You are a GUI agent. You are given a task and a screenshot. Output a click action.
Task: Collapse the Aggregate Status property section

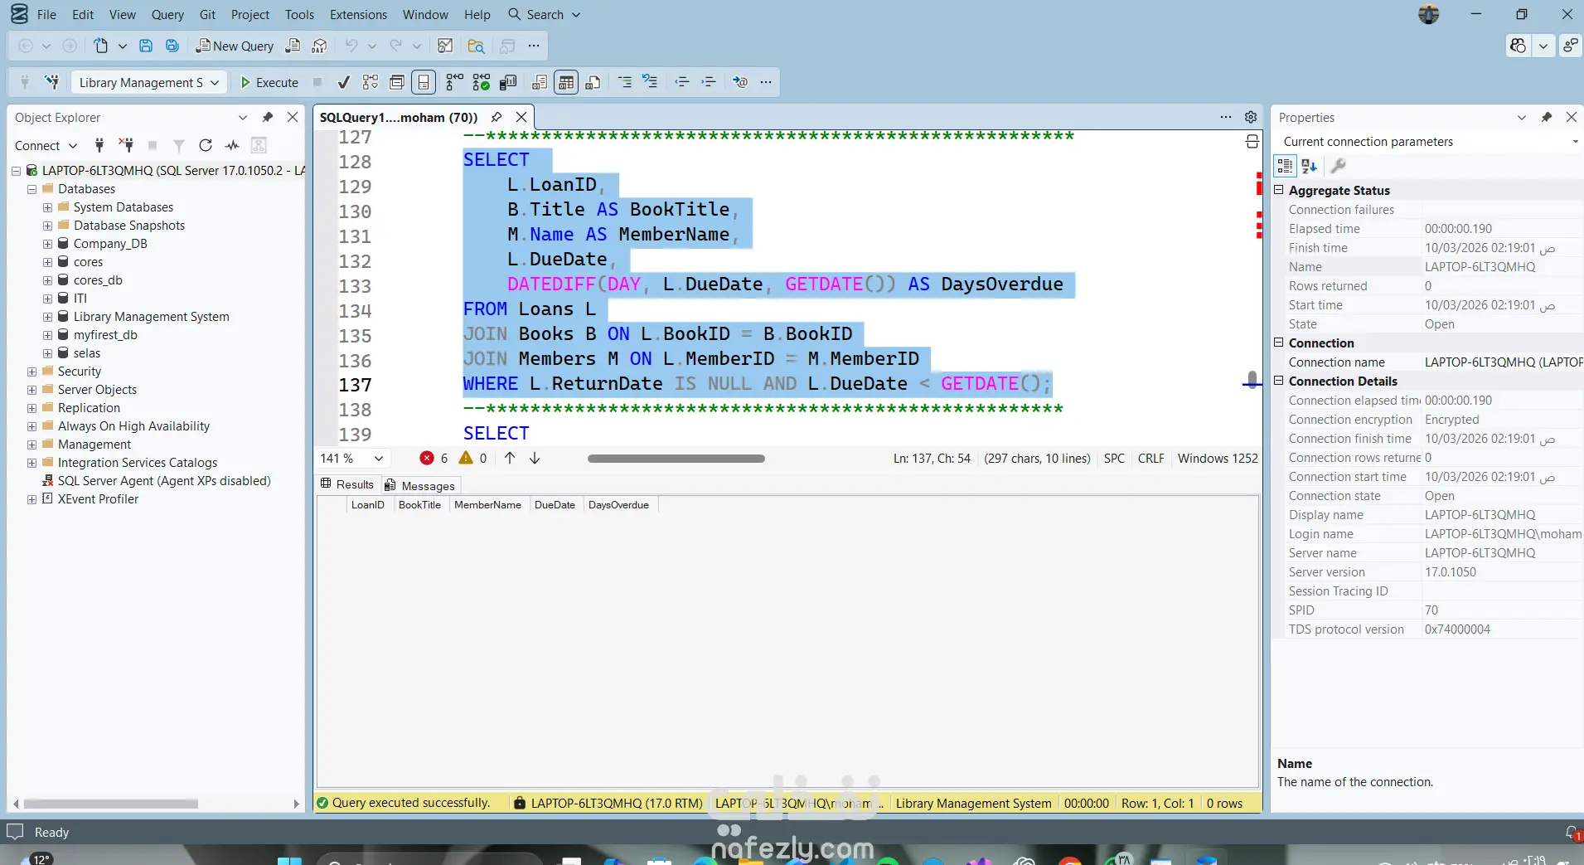click(1278, 190)
